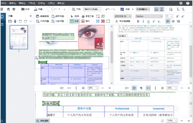Click the undo arrow icon
193x123 pixels.
click(107, 9)
